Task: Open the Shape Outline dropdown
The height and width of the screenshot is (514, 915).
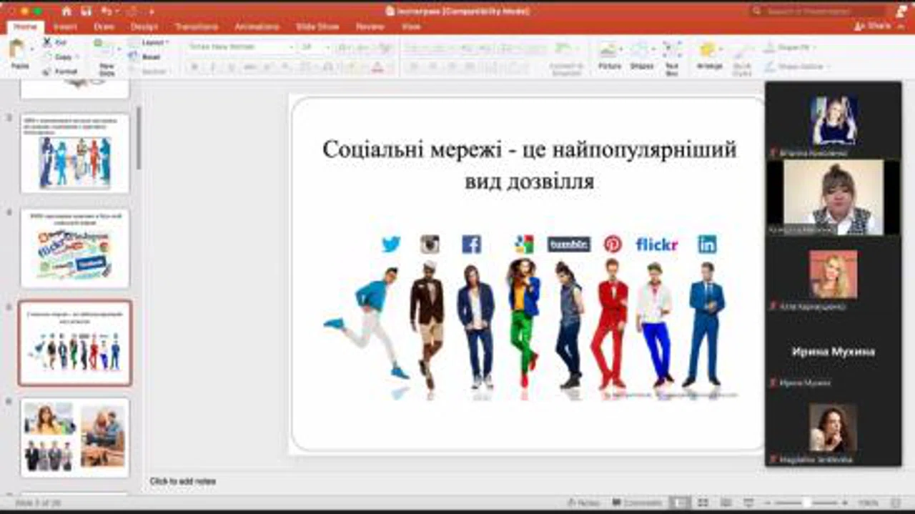Action: 797,66
